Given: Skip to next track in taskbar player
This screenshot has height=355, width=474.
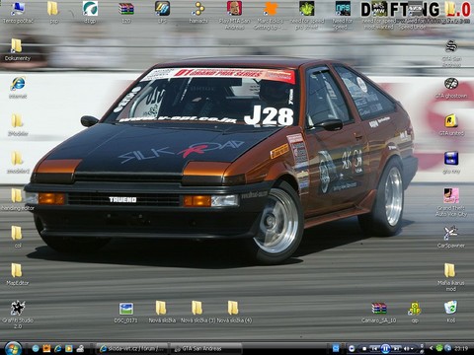Looking at the screenshot, I should click(396, 348).
